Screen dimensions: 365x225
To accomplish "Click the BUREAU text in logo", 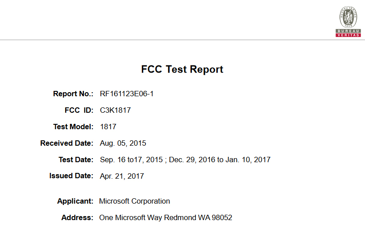I will coord(348,31).
